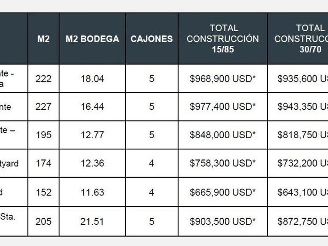Click the $848,000 USD cell
This screenshot has width=328, height=246.
click(223, 135)
